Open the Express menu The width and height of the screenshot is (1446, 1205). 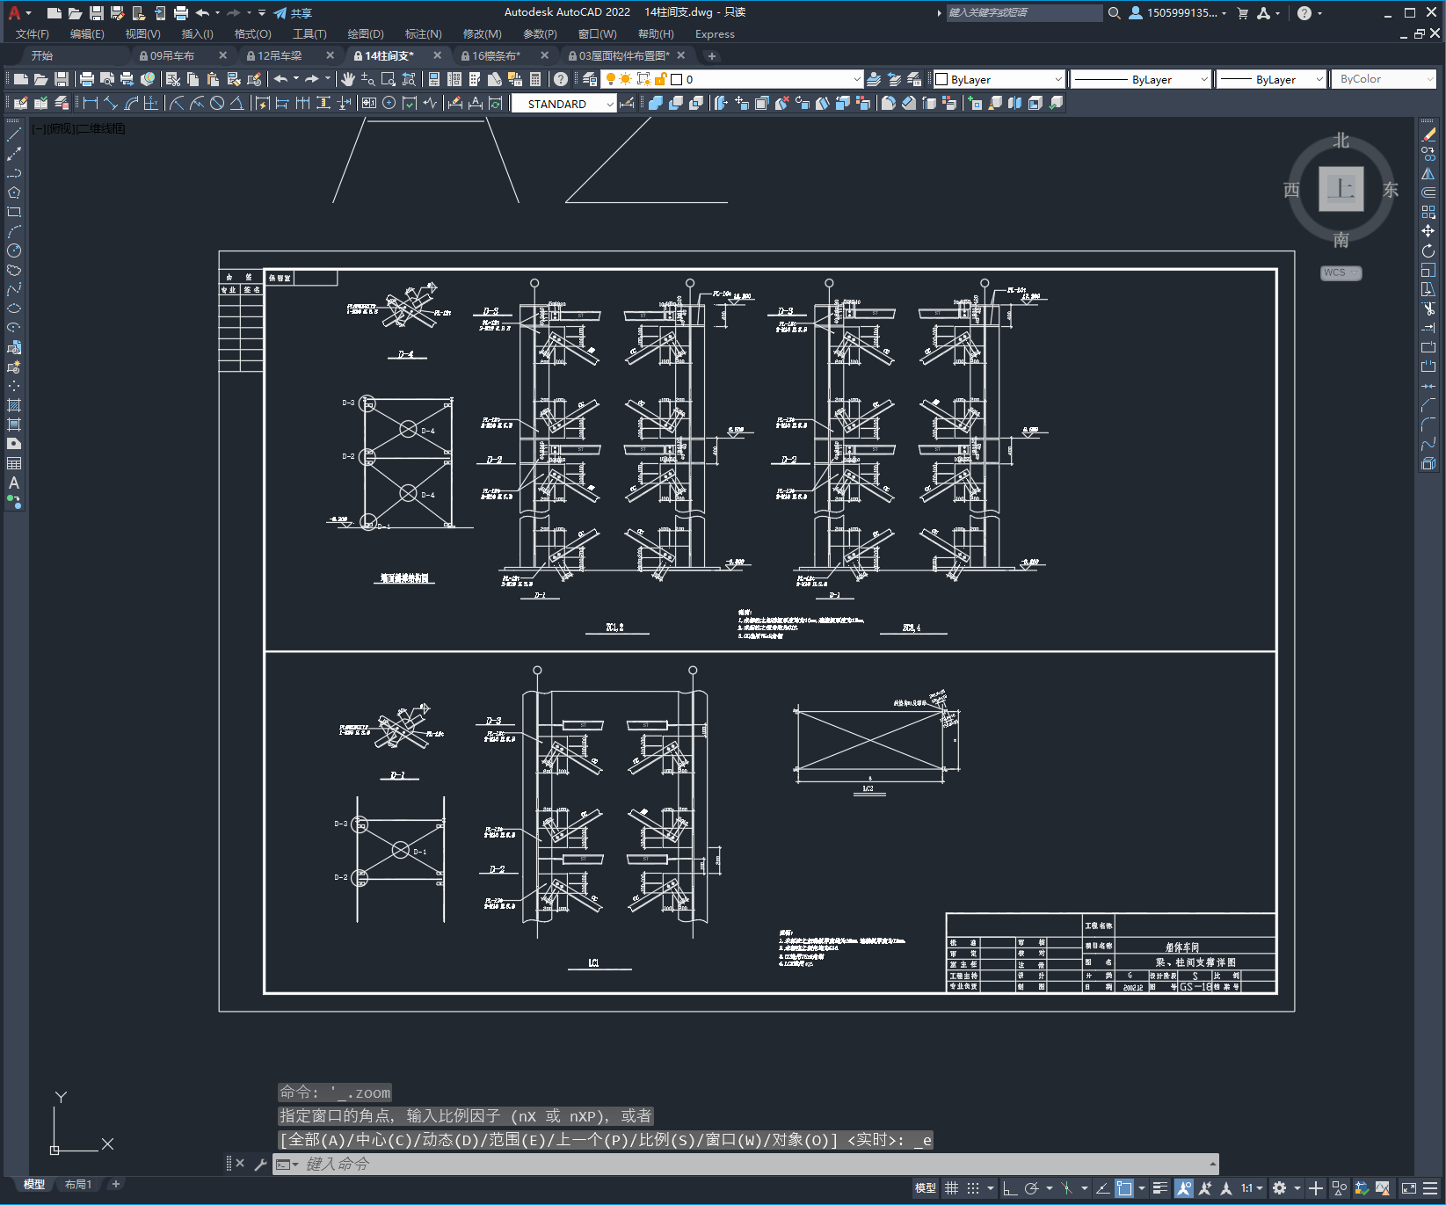(715, 34)
